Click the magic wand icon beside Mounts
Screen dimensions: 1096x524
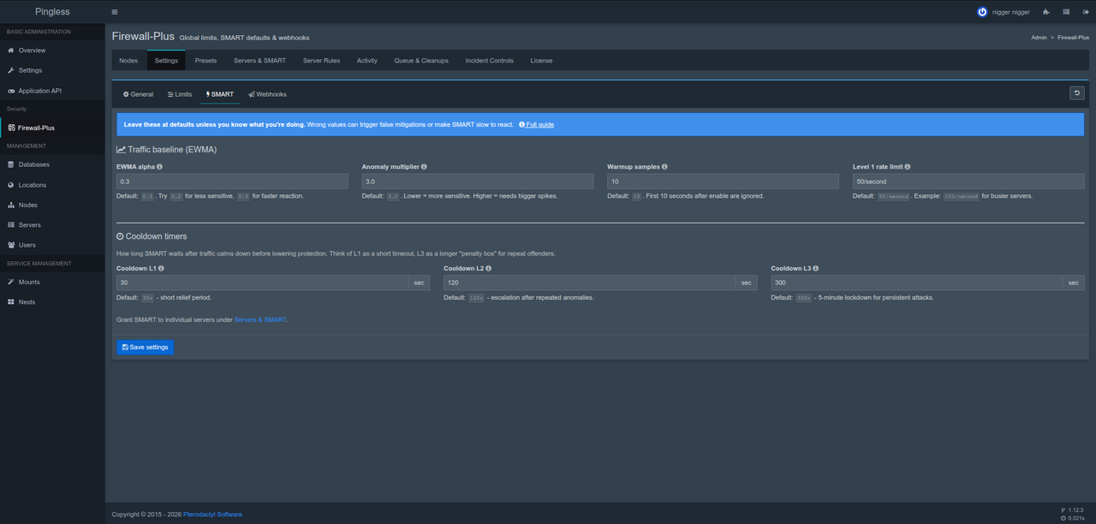(x=11, y=282)
